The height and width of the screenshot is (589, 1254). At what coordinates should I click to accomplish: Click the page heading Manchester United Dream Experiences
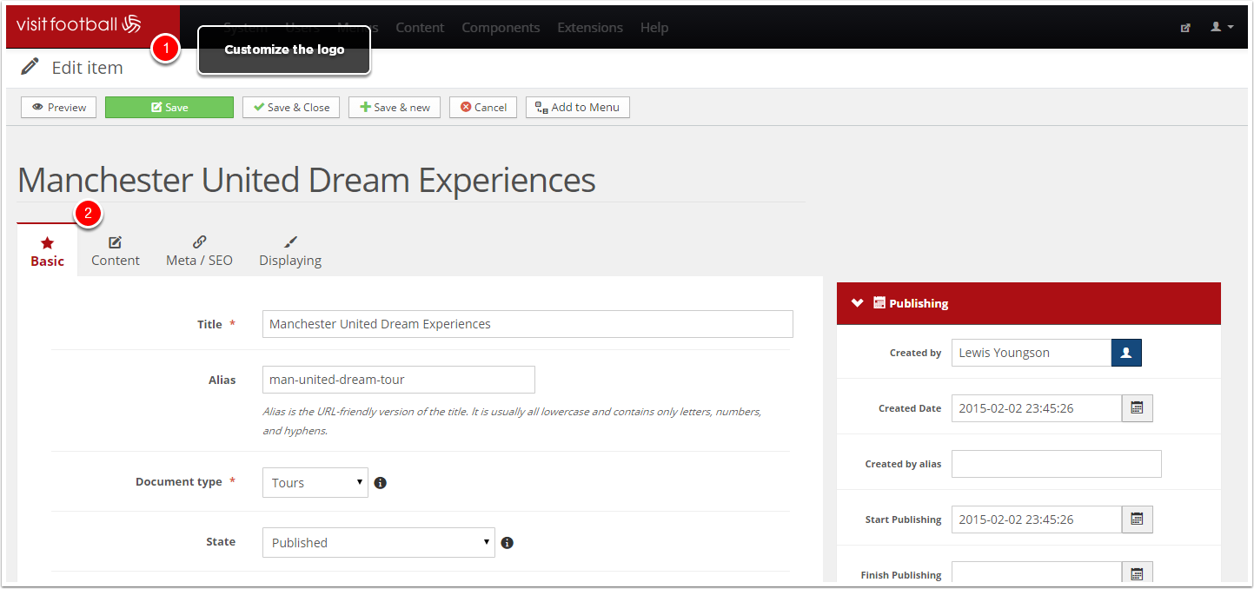pyautogui.click(x=307, y=181)
